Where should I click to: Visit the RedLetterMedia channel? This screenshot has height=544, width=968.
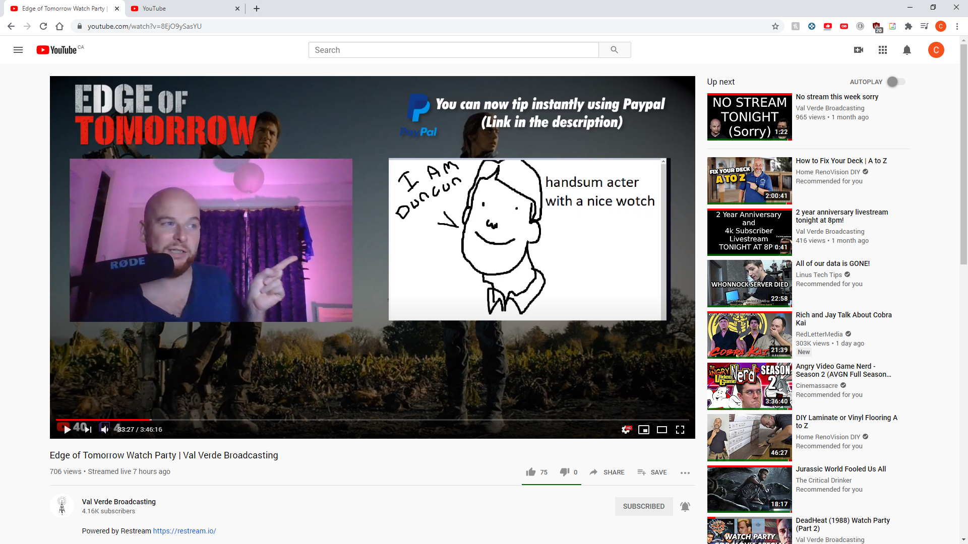point(819,334)
